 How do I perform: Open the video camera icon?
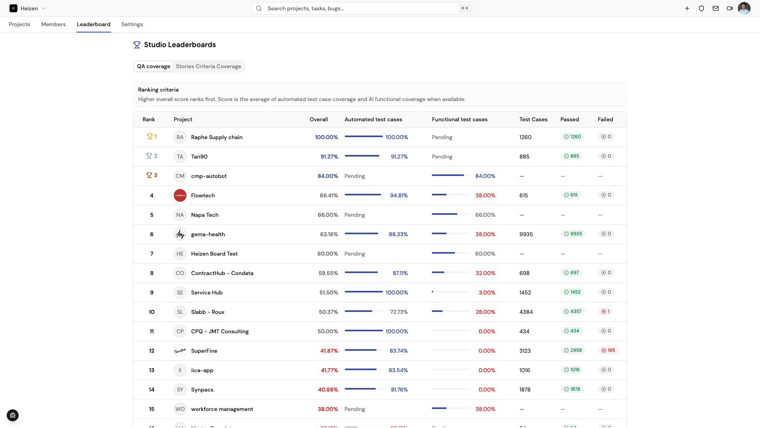coord(730,8)
